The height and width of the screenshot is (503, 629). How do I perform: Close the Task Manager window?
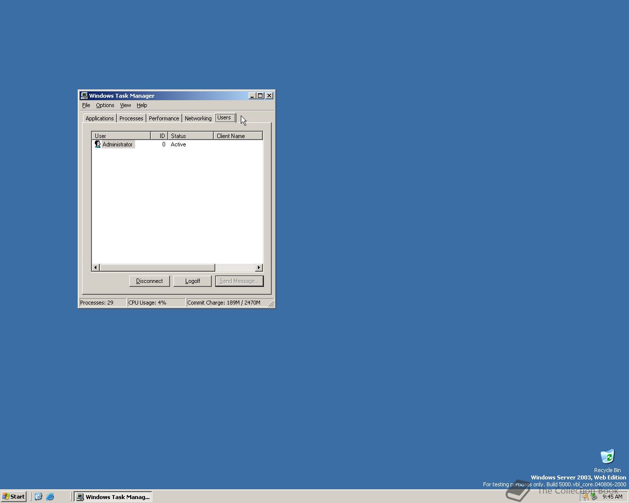click(269, 96)
